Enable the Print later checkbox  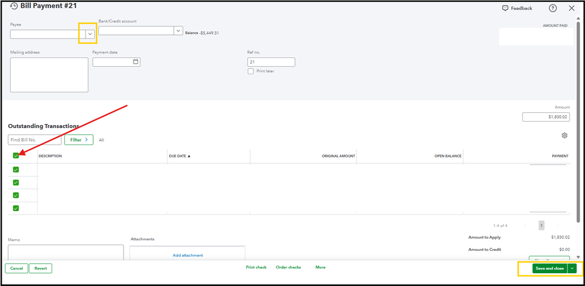(251, 71)
